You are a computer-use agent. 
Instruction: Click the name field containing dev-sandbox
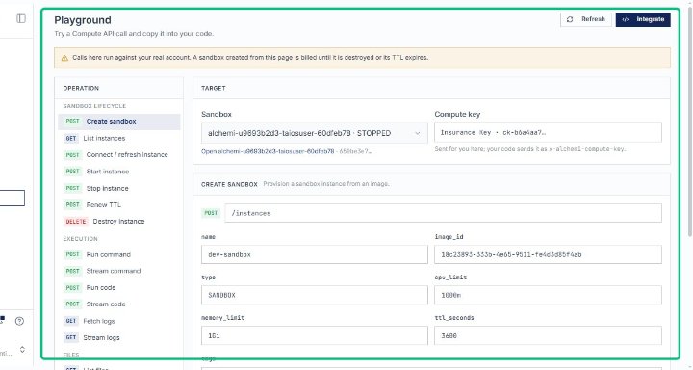click(x=314, y=254)
